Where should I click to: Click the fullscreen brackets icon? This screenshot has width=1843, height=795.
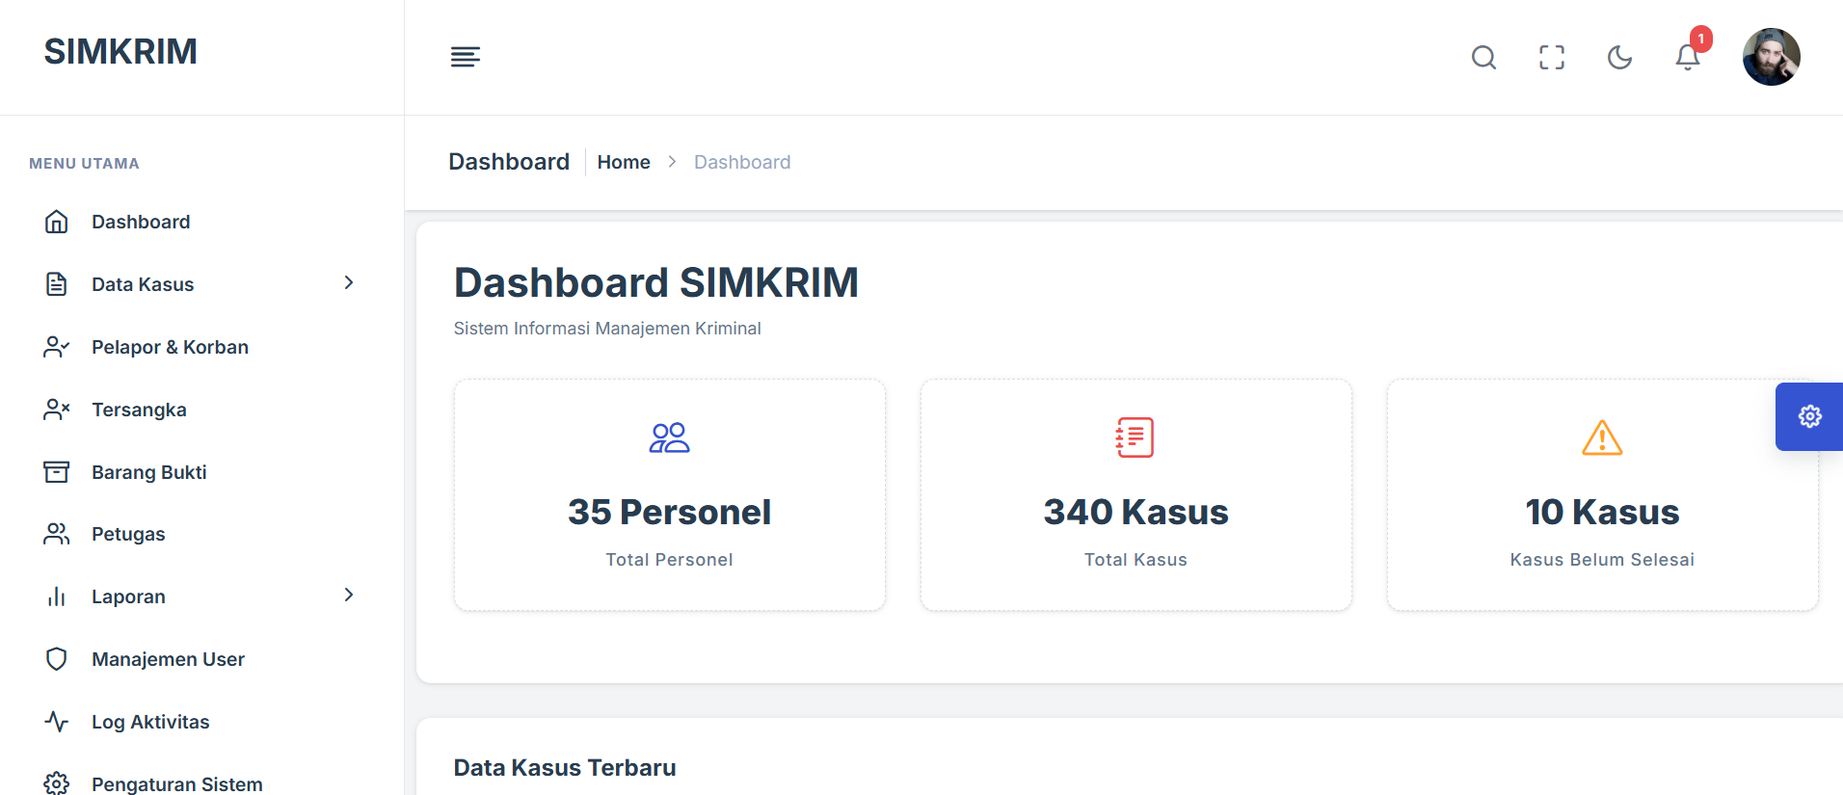[1552, 58]
